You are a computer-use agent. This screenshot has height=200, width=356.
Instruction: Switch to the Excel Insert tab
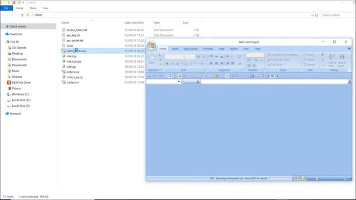175,49
